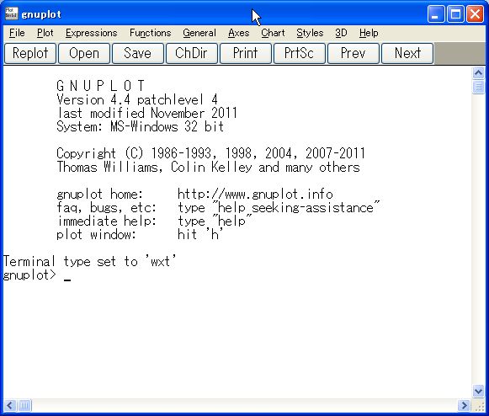Open the 3D menu

[x=341, y=33]
